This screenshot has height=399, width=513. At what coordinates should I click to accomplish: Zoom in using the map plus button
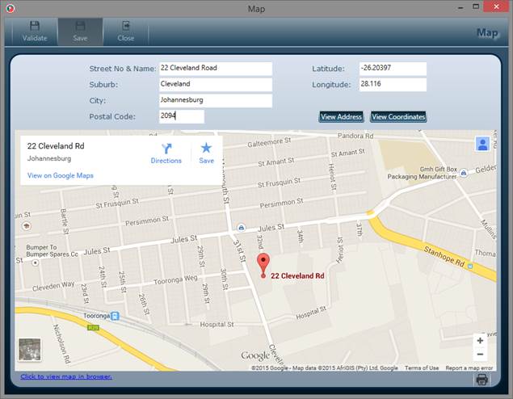[480, 341]
